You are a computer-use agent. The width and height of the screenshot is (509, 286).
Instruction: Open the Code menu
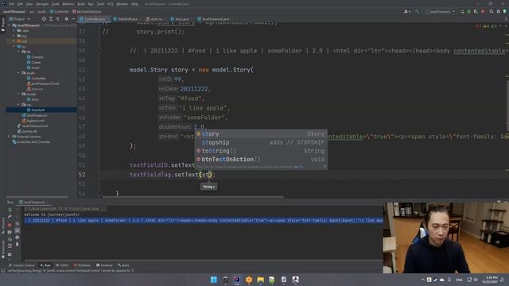click(x=56, y=4)
